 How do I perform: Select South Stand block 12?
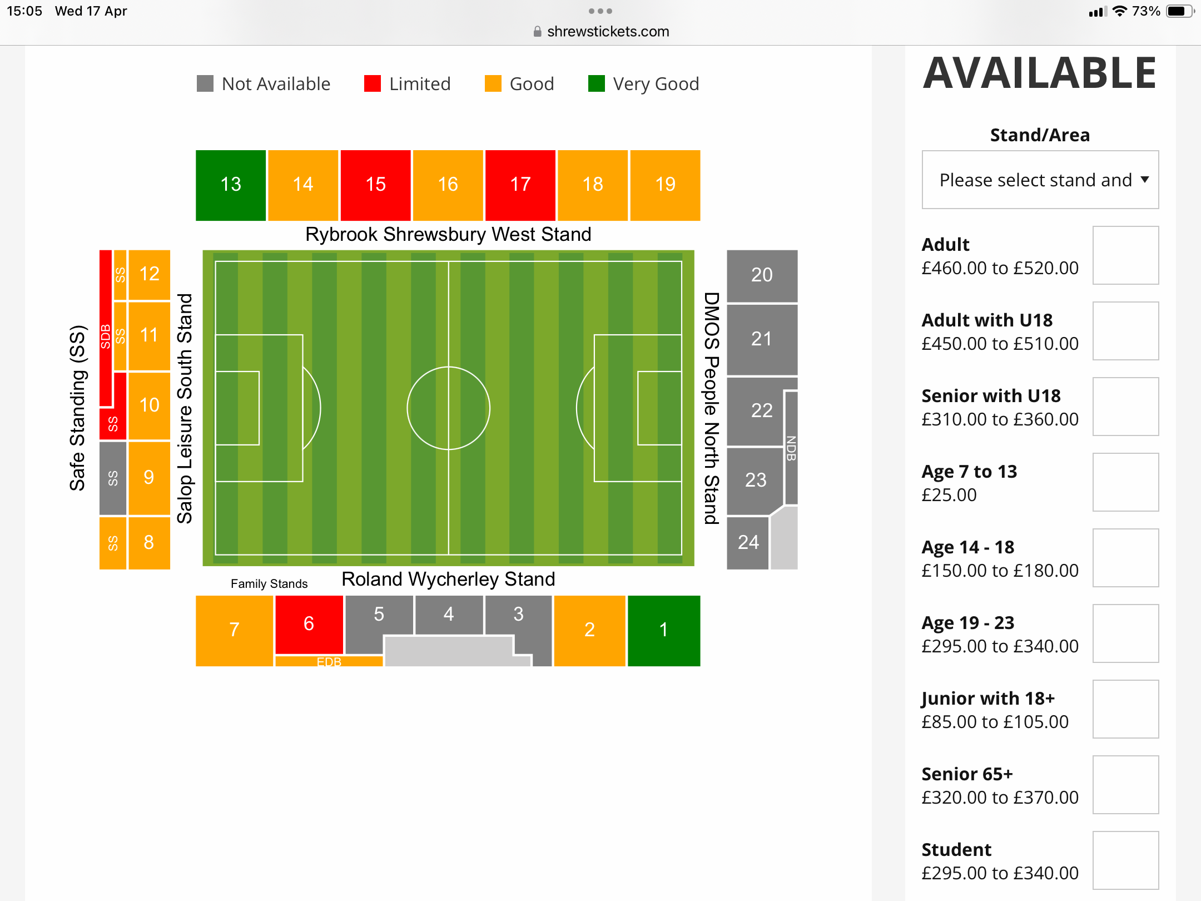coord(149,275)
